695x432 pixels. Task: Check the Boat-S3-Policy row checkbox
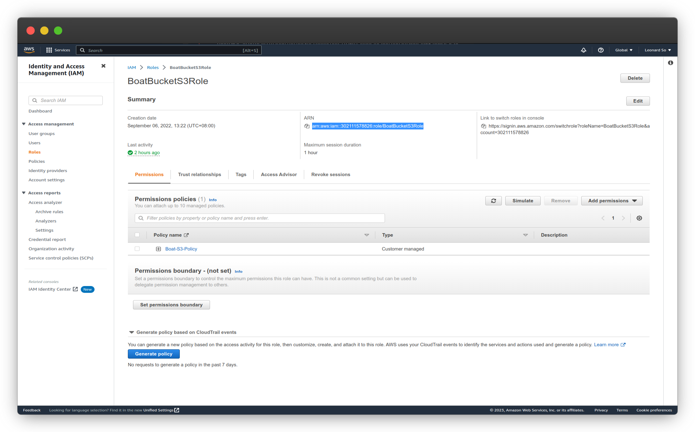pyautogui.click(x=137, y=249)
